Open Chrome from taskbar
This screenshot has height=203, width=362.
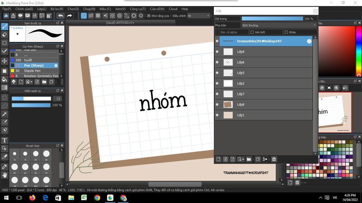97,198
